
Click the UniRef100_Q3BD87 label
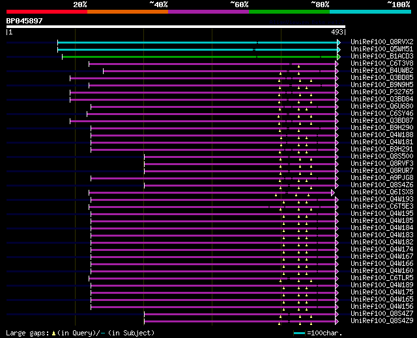pyautogui.click(x=382, y=121)
